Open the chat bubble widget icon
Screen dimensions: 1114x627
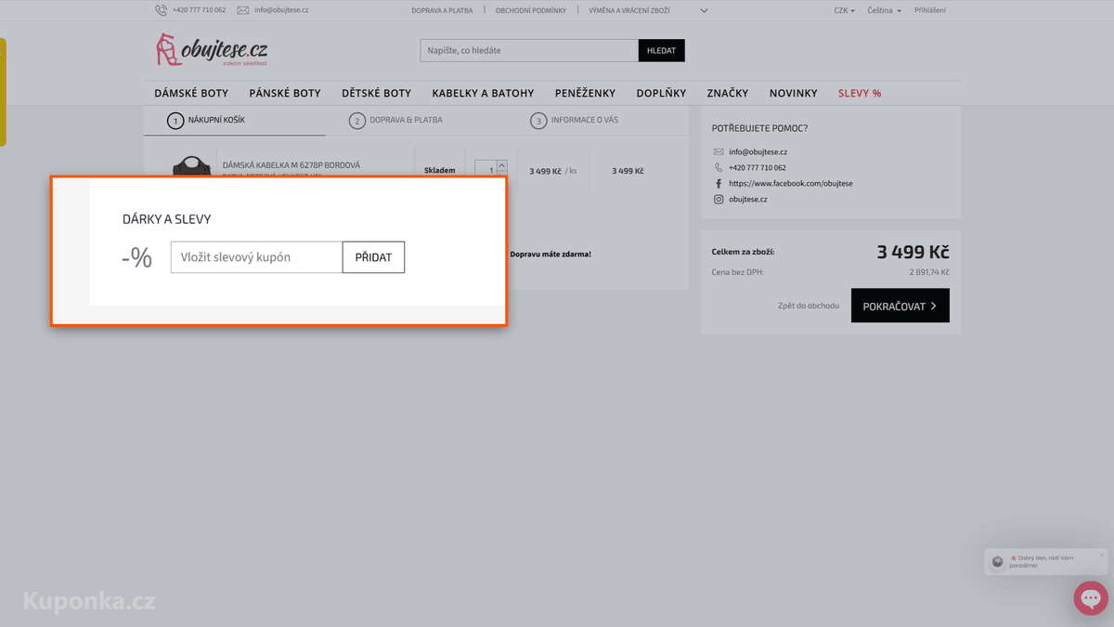tap(1091, 598)
